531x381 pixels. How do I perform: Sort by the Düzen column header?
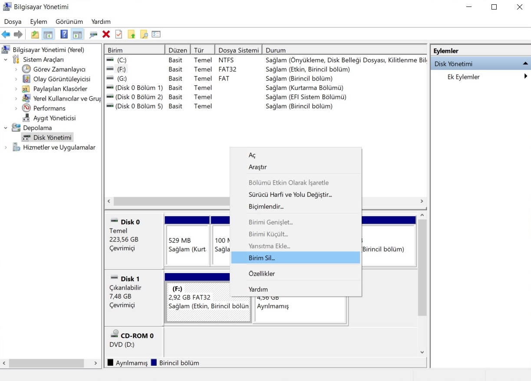click(178, 50)
